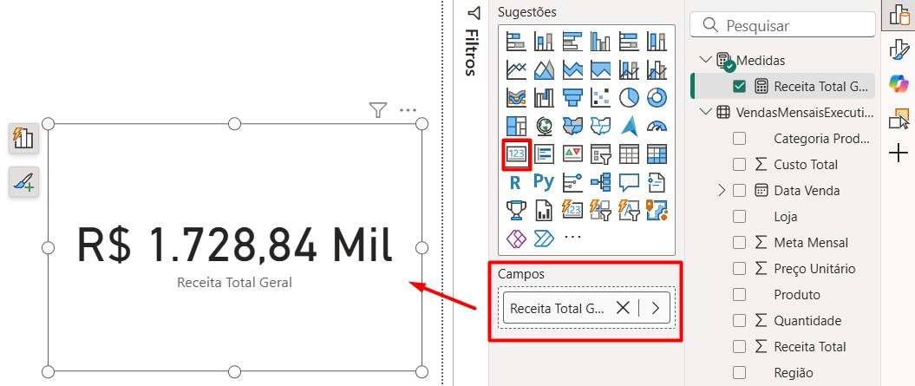
Task: Insert the Q&A speech bubble visual
Action: 629,182
